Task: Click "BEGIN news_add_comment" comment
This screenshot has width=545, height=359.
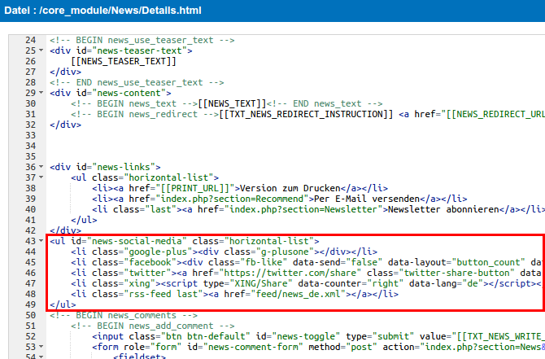Action: (153, 326)
